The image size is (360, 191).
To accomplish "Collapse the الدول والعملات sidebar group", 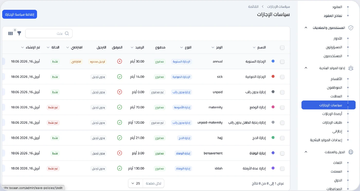I will click(x=306, y=152).
